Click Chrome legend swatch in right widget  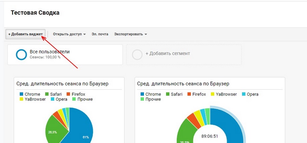point(142,94)
